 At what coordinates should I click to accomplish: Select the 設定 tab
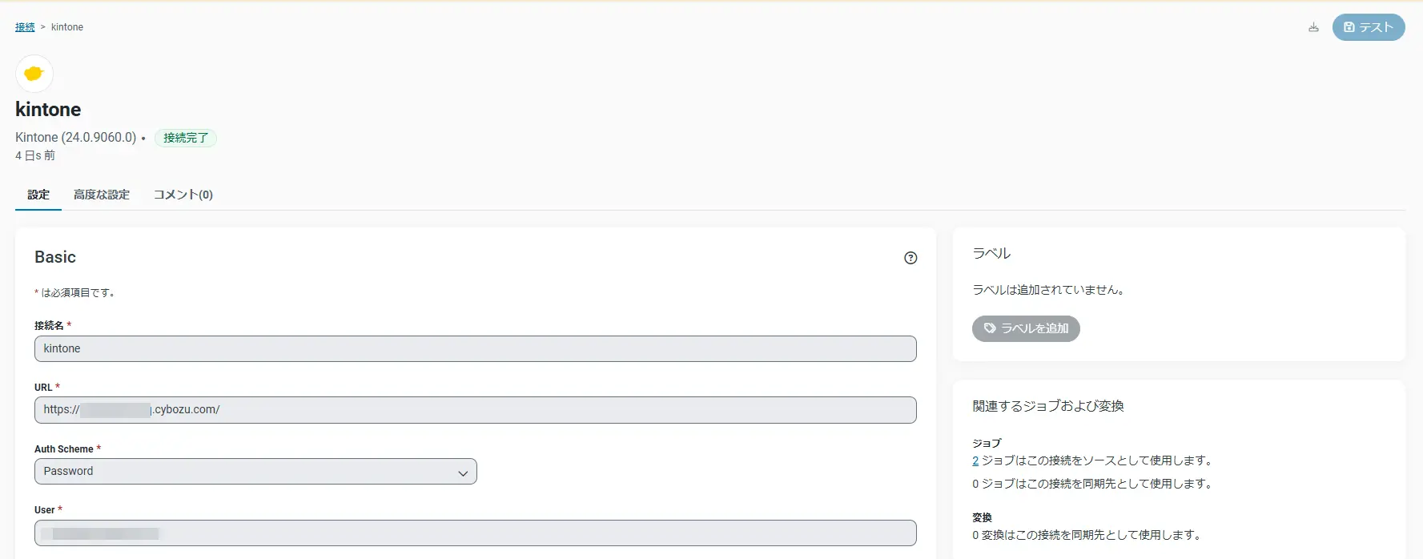point(38,195)
